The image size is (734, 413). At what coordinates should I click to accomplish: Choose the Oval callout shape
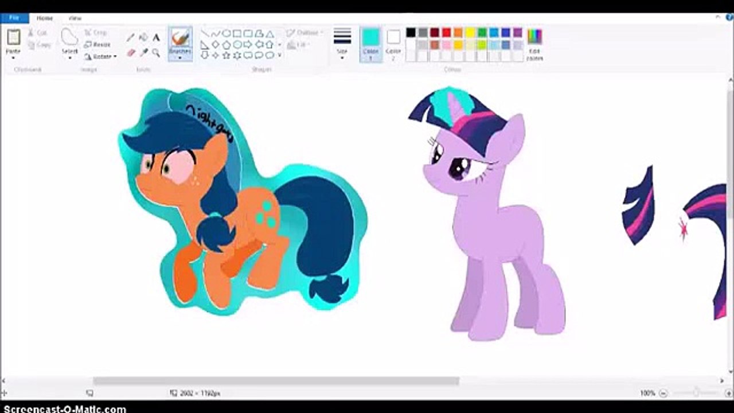coord(259,56)
